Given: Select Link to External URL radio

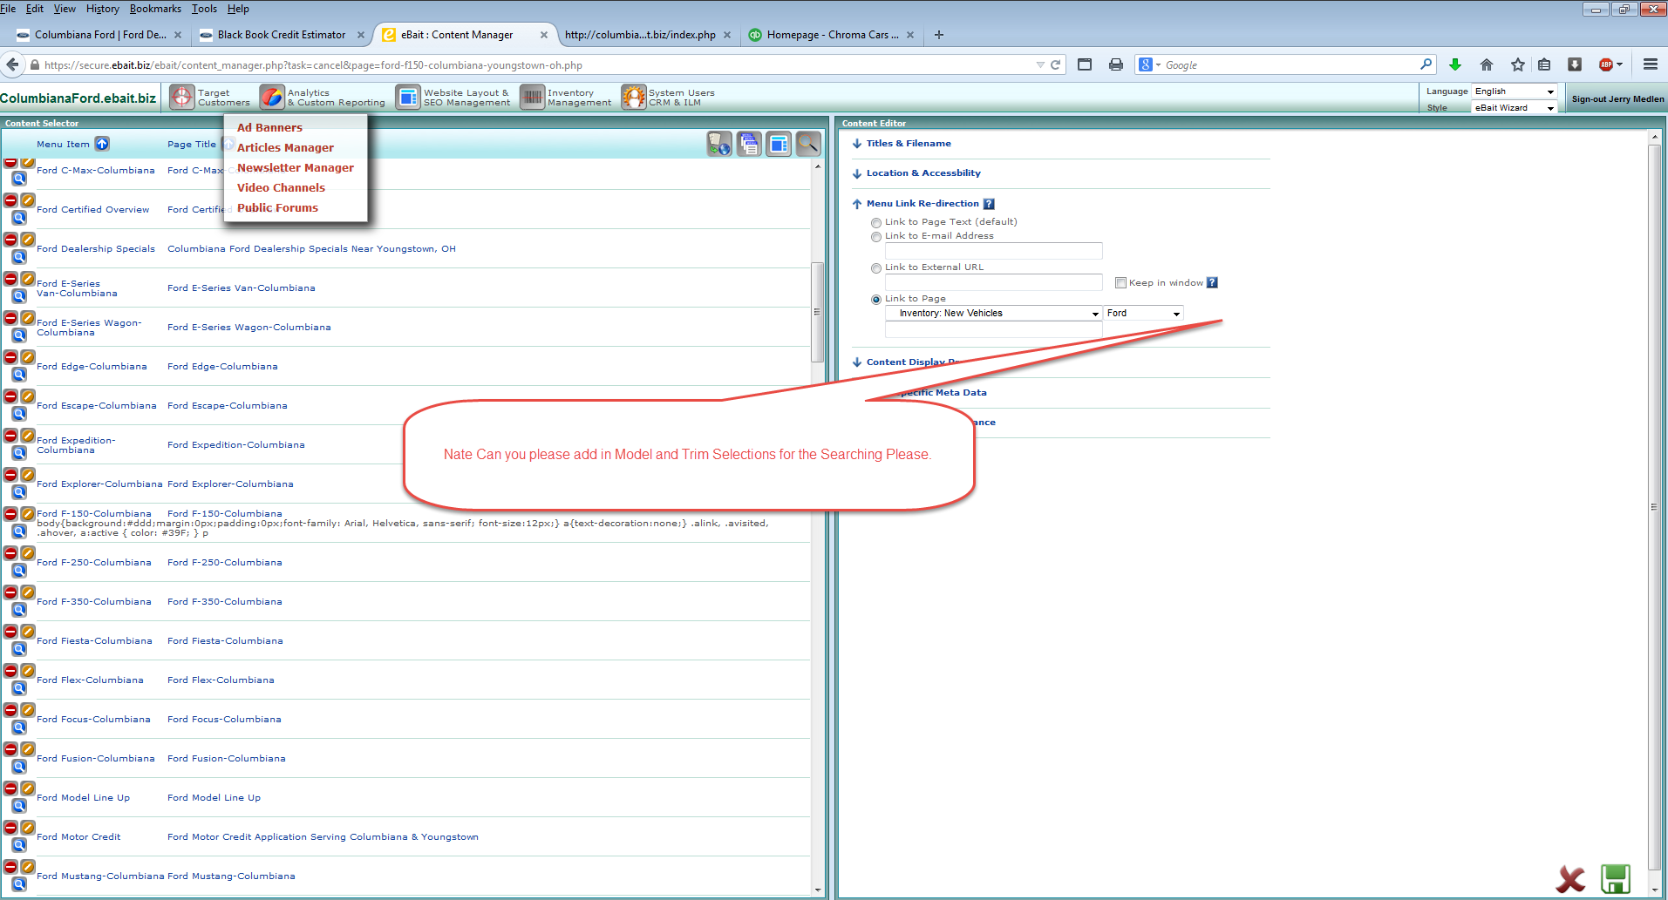Looking at the screenshot, I should [876, 268].
